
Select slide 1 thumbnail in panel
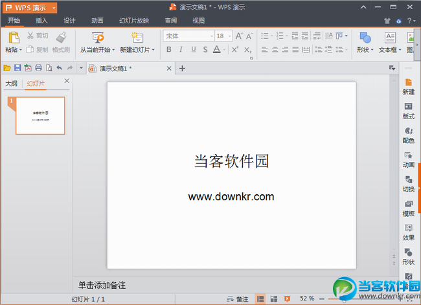(40, 116)
